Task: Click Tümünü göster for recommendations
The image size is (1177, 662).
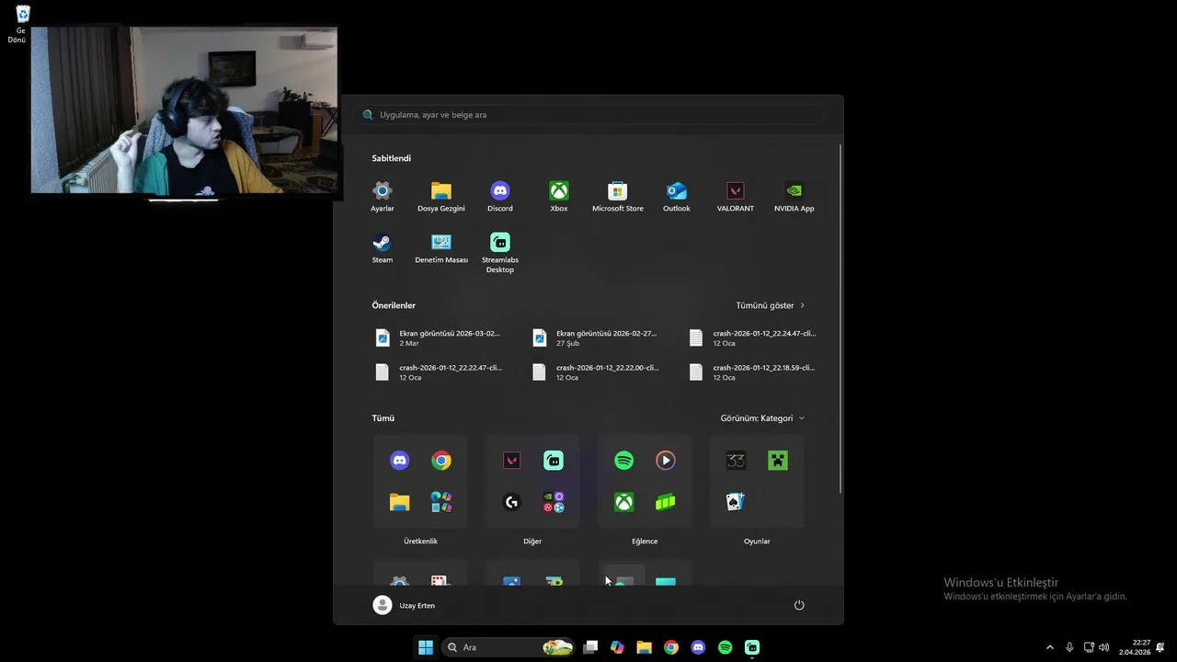Action: coord(771,305)
